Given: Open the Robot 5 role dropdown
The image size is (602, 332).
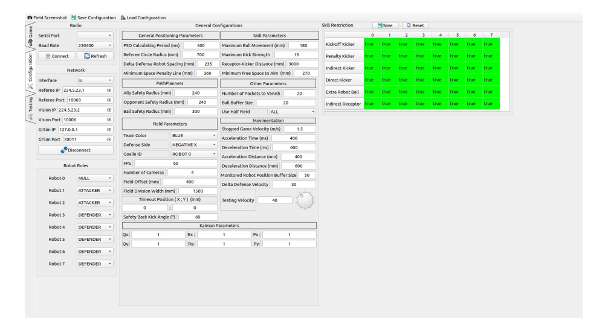Looking at the screenshot, I should point(95,239).
